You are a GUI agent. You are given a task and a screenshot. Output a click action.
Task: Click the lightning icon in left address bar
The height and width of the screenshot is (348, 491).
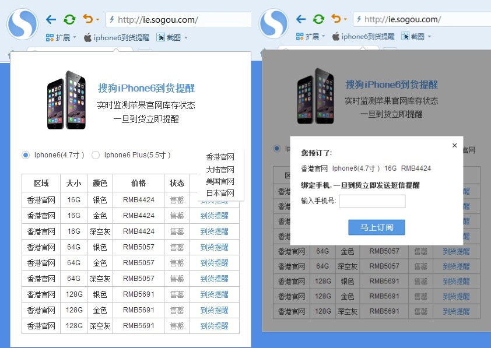tap(112, 20)
